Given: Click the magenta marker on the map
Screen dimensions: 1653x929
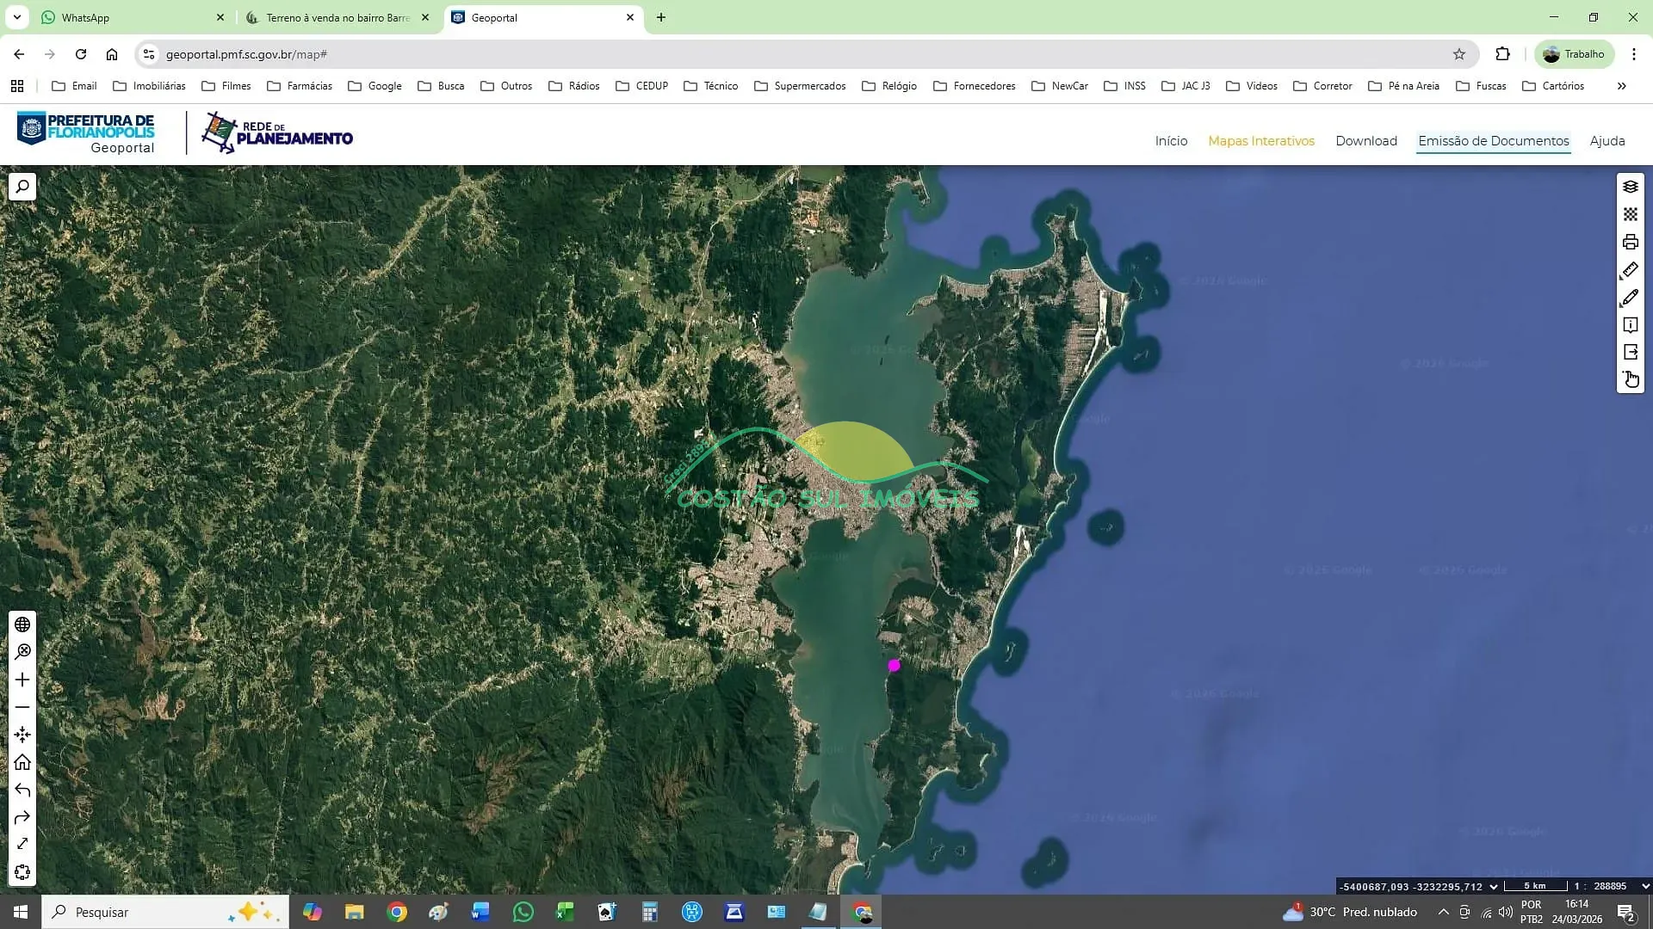Looking at the screenshot, I should pos(894,665).
